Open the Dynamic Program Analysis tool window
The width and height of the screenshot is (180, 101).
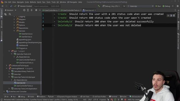coord(67,97)
